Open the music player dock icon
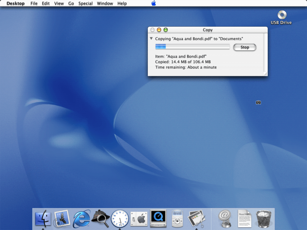The height and width of the screenshot is (230, 307). (x=177, y=219)
